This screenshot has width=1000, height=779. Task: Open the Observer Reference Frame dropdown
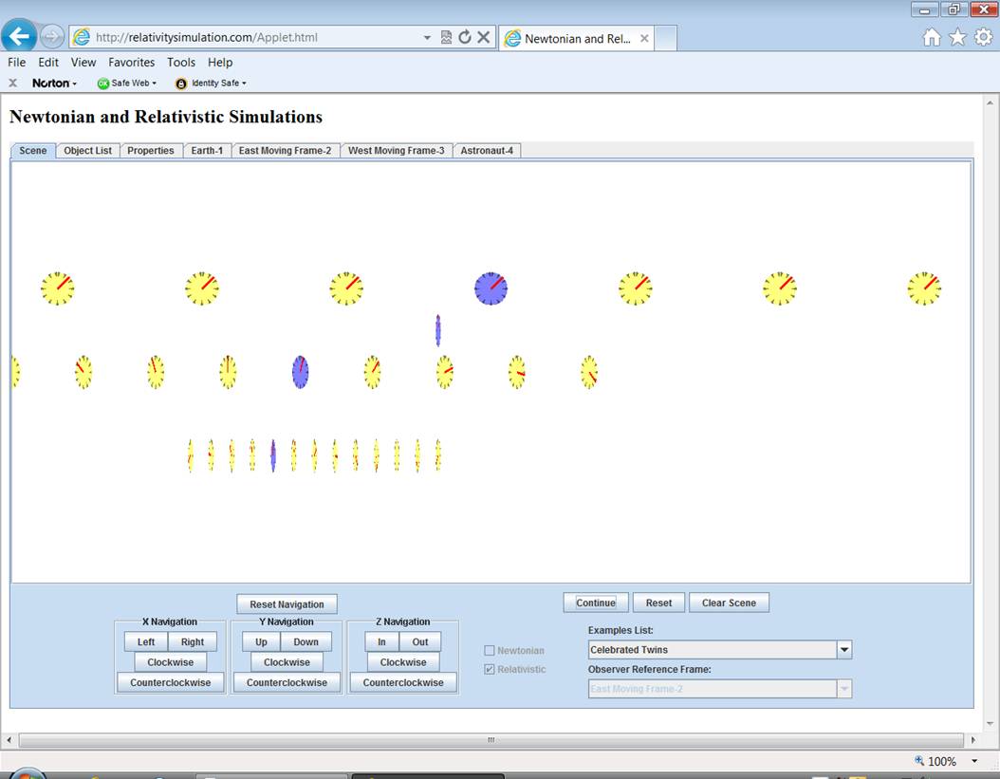click(843, 689)
